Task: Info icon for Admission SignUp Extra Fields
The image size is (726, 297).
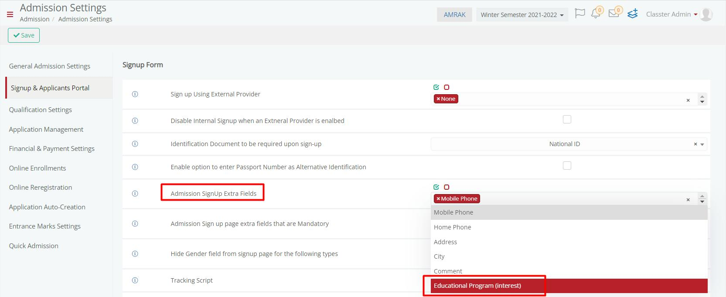Action: [135, 194]
